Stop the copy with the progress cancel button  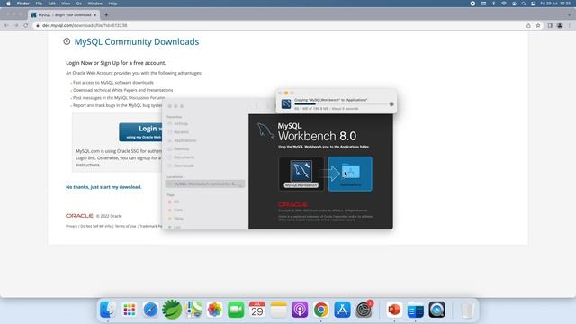pos(391,104)
